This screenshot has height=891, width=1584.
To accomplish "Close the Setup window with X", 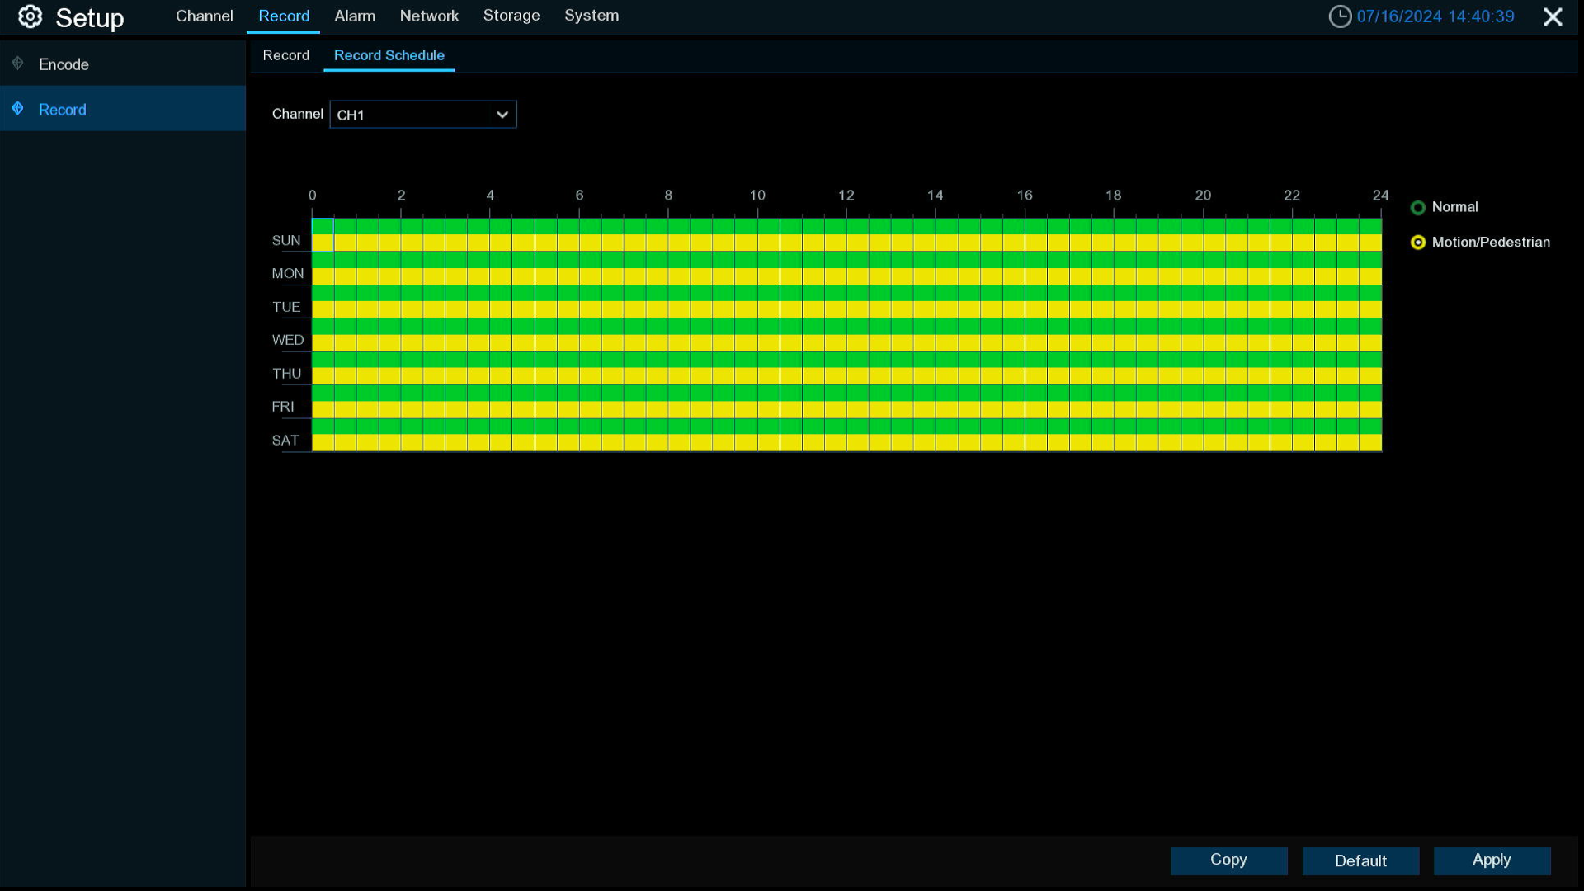I will click(1553, 16).
